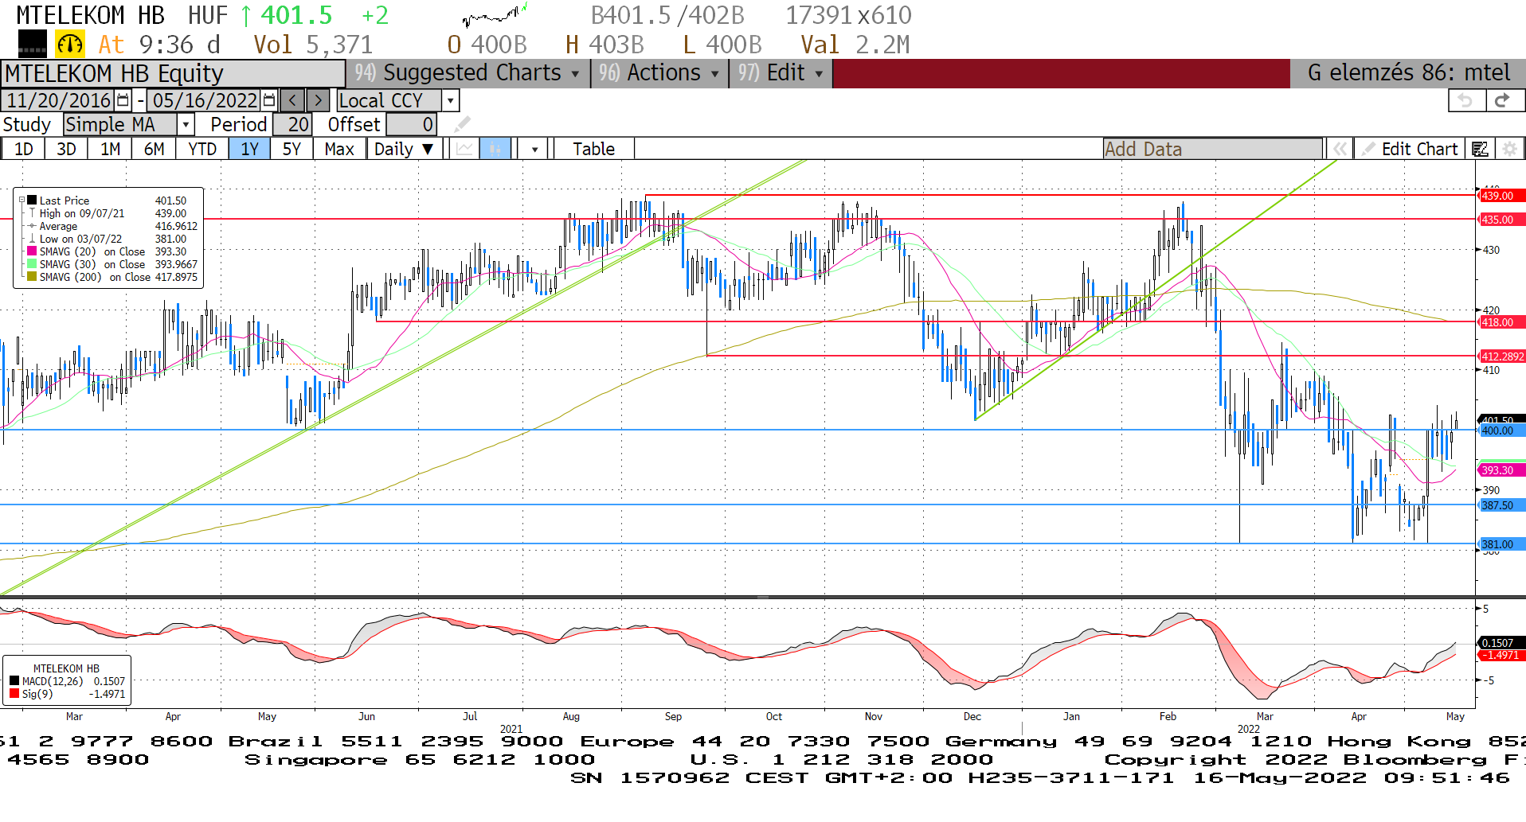The height and width of the screenshot is (822, 1526).
Task: Select 6M time range tab
Action: (x=154, y=149)
